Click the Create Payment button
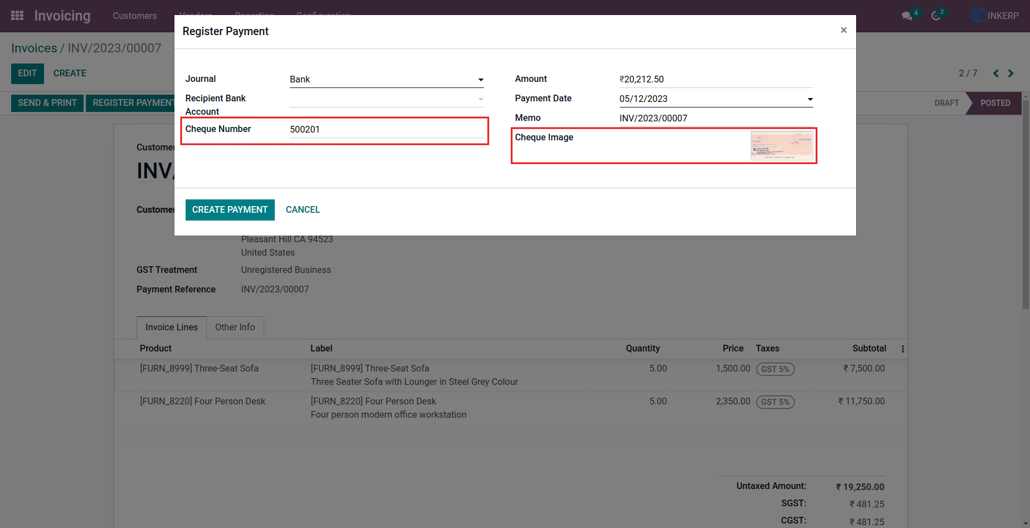Screen dimensions: 1030x528 tap(230, 210)
